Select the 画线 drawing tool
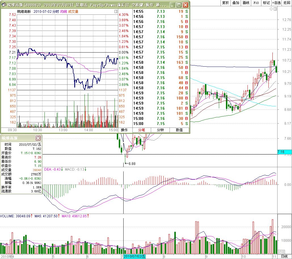Viewport: 292px width, 259px height. coord(246,3)
